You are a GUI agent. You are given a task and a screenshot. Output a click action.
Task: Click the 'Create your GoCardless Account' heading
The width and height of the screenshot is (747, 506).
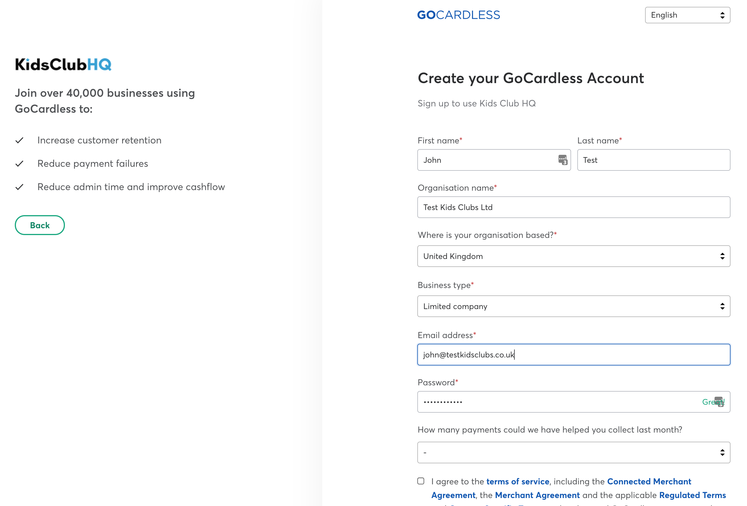(x=531, y=78)
